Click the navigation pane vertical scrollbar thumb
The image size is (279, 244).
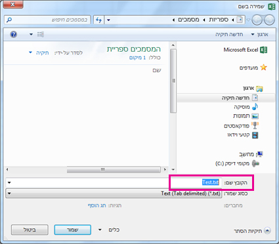pos(173,81)
